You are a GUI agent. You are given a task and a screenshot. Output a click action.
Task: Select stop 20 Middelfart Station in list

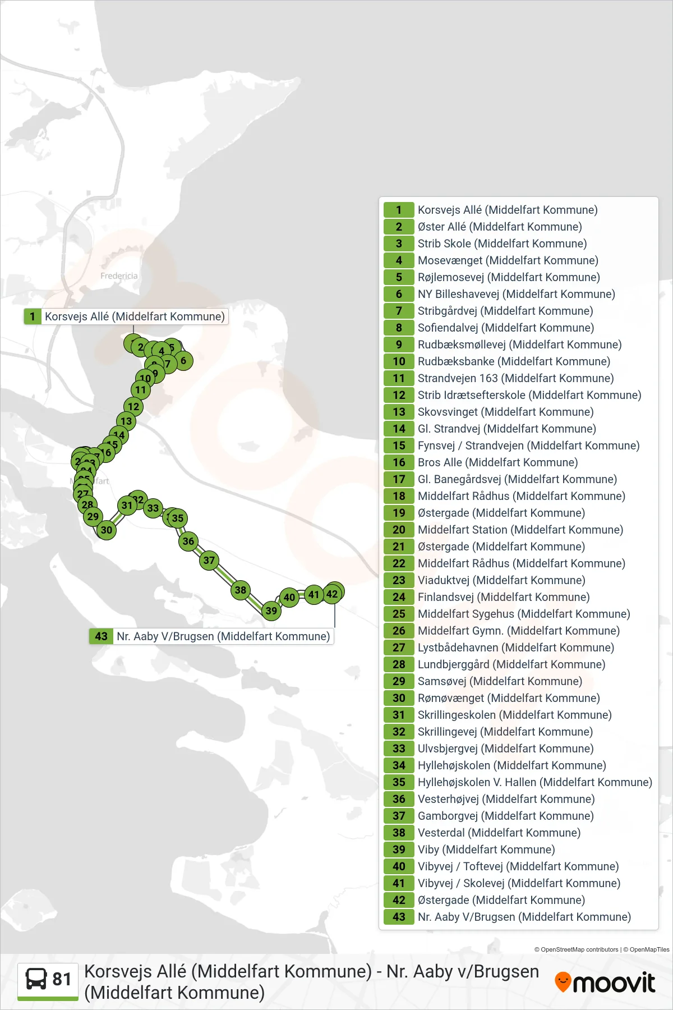[x=518, y=530]
